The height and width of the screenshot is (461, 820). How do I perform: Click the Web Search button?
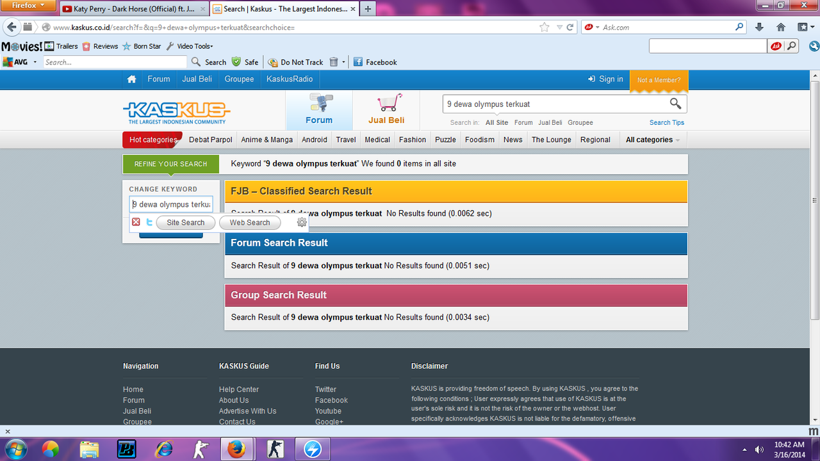click(x=250, y=223)
